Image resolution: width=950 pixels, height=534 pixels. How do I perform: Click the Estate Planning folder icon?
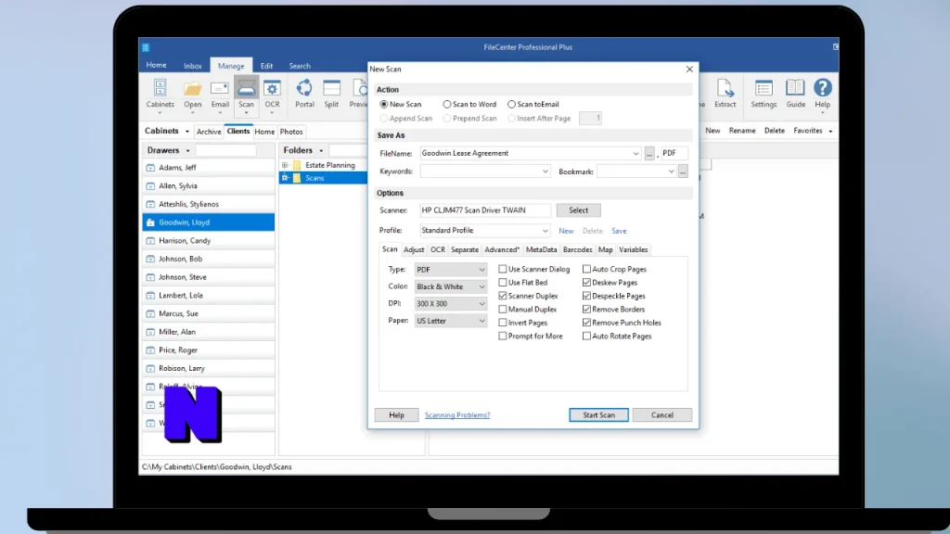[x=297, y=165]
